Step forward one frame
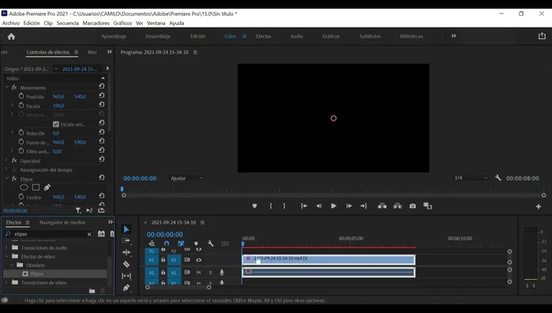Image resolution: width=552 pixels, height=313 pixels. (349, 206)
